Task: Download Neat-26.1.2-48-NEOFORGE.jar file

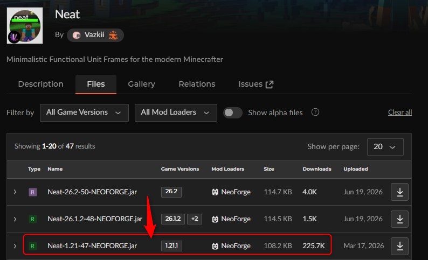Action: click(399, 219)
